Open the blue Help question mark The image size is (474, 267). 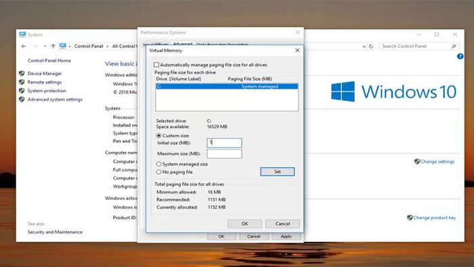point(460,56)
